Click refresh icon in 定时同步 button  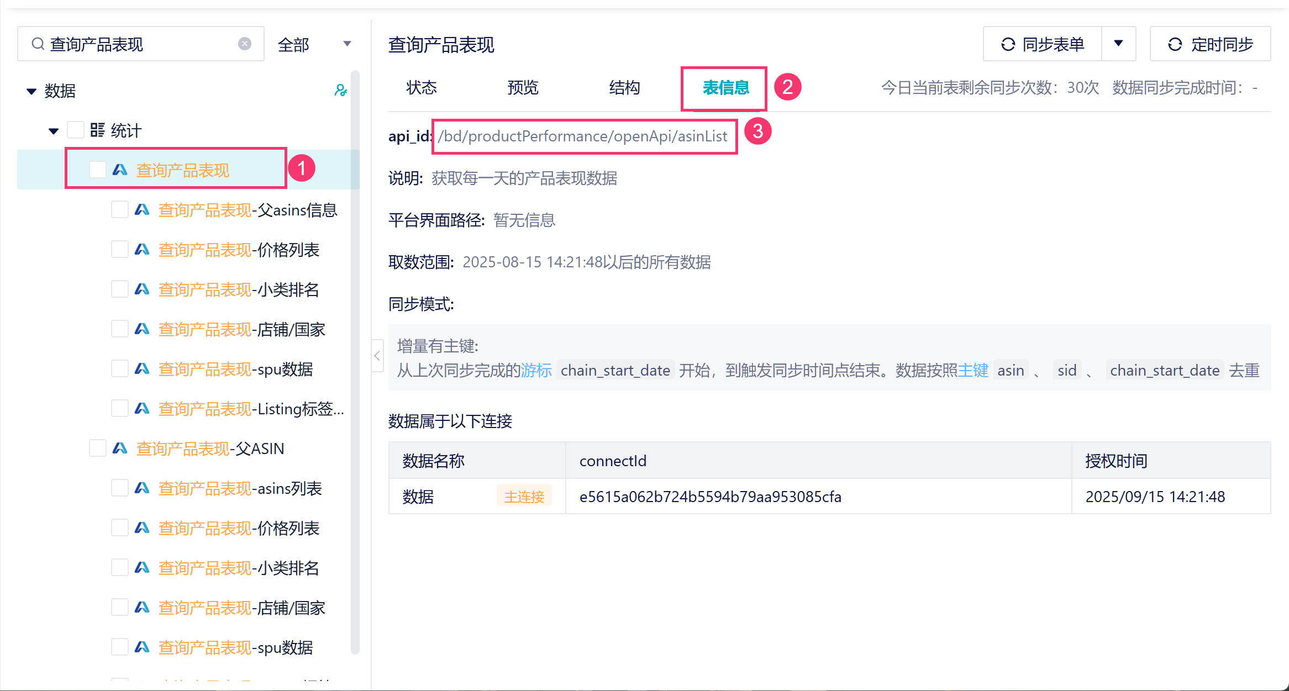pyautogui.click(x=1175, y=44)
